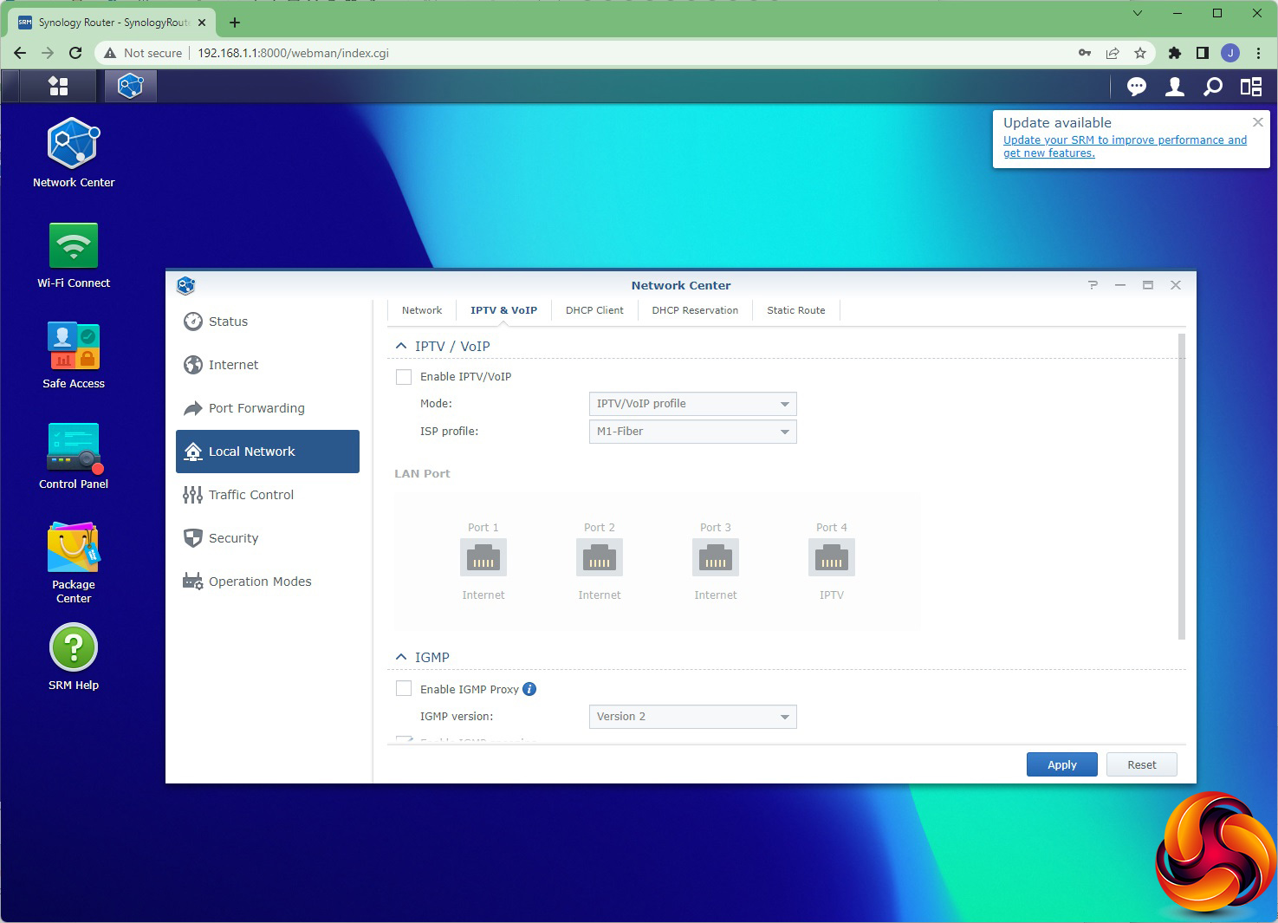Enable the IGMP Proxy checkbox

404,689
